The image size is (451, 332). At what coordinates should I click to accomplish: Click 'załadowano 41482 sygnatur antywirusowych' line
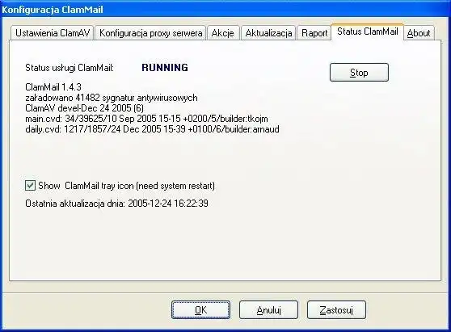pos(112,98)
